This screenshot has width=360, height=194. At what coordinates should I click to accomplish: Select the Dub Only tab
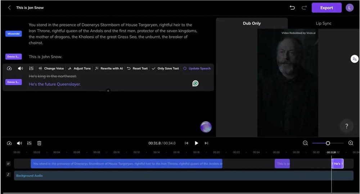coord(252,23)
